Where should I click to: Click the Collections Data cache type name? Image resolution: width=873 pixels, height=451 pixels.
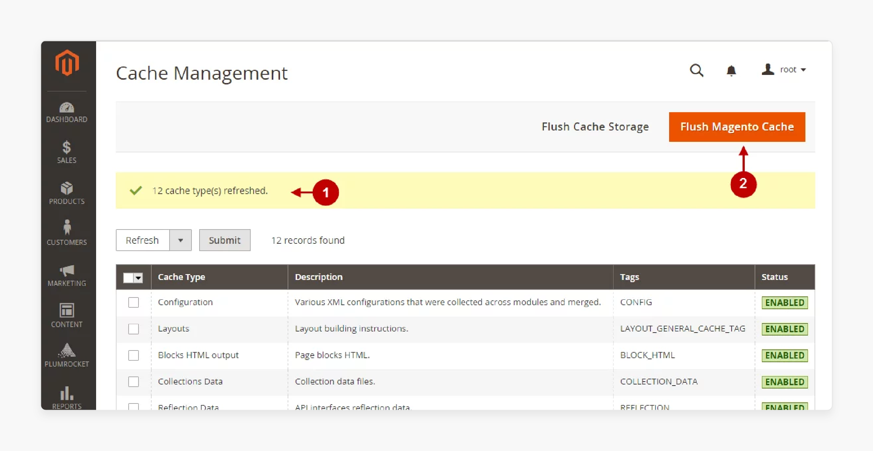(x=190, y=382)
